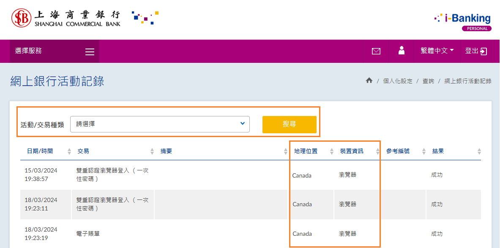Screen dimensions: 500x248
Task: Click the i-Banking Personal logo
Action: coord(463,21)
